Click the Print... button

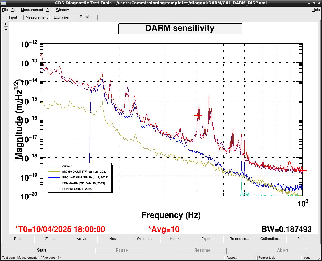point(302,239)
